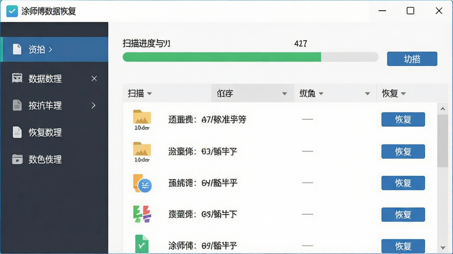Expand the 按抗车理 chevron
This screenshot has height=254, width=453.
pyautogui.click(x=93, y=105)
